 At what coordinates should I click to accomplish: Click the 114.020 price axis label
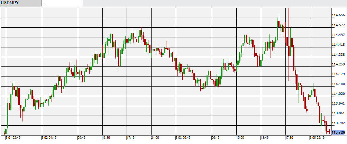[338, 94]
